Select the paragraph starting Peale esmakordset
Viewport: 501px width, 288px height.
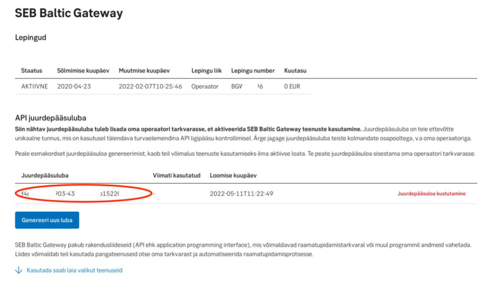245,154
